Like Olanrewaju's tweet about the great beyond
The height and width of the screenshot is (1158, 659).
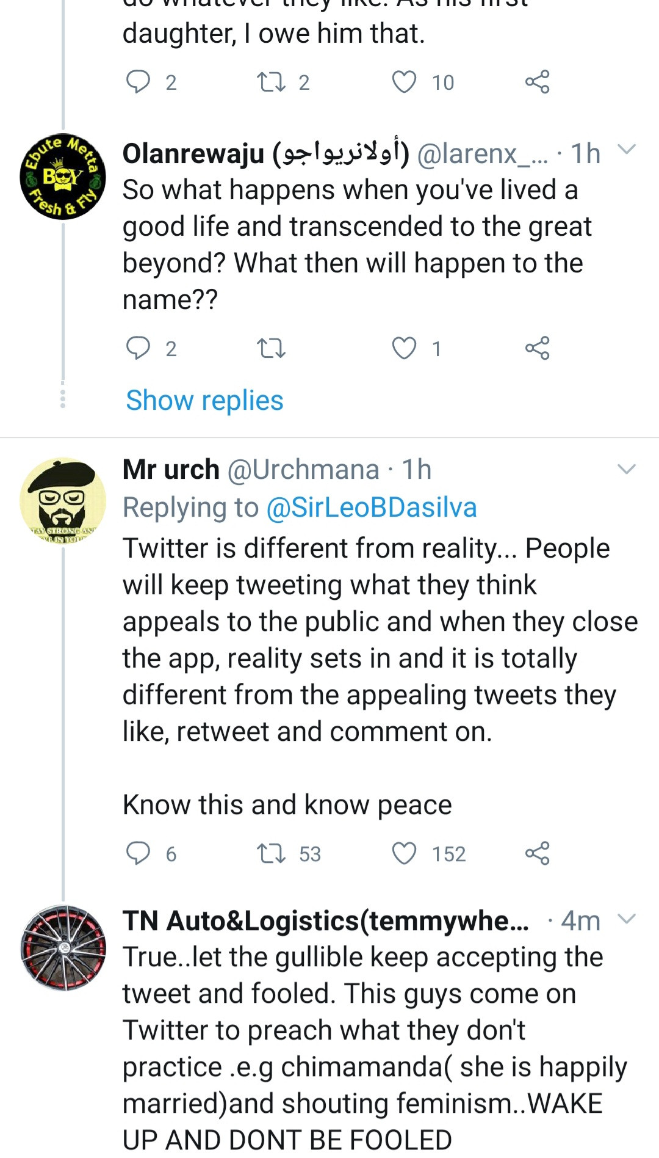pyautogui.click(x=404, y=348)
